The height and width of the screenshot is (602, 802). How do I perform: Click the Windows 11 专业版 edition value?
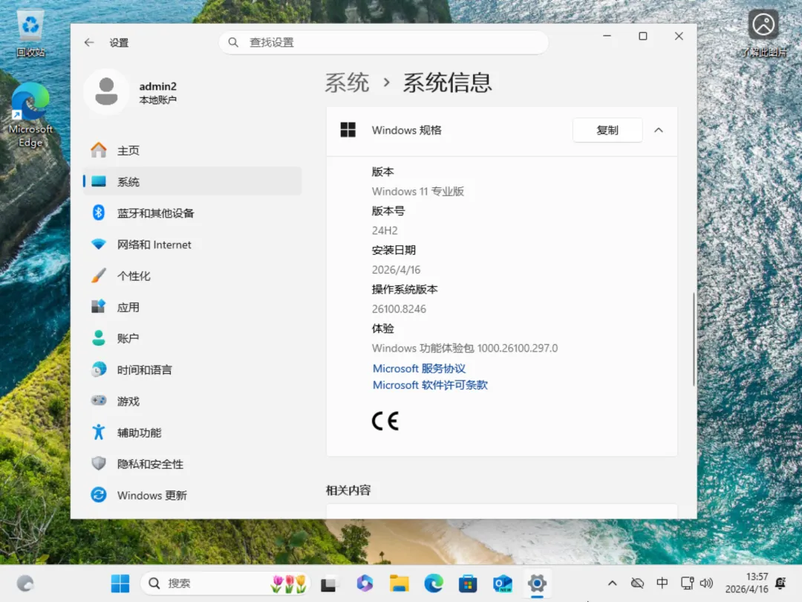tap(418, 192)
